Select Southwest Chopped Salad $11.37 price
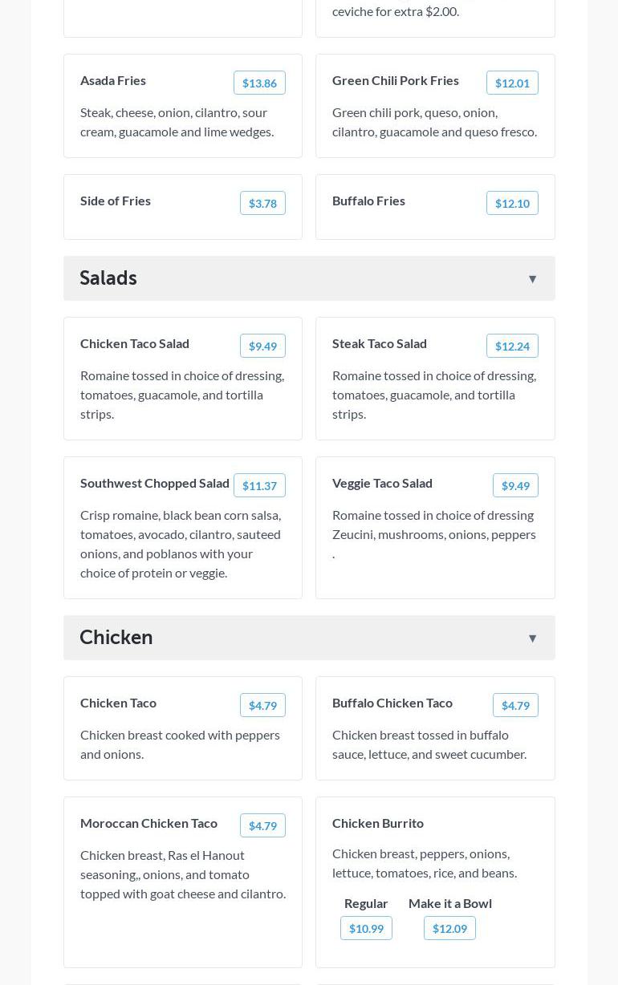 pyautogui.click(x=259, y=485)
